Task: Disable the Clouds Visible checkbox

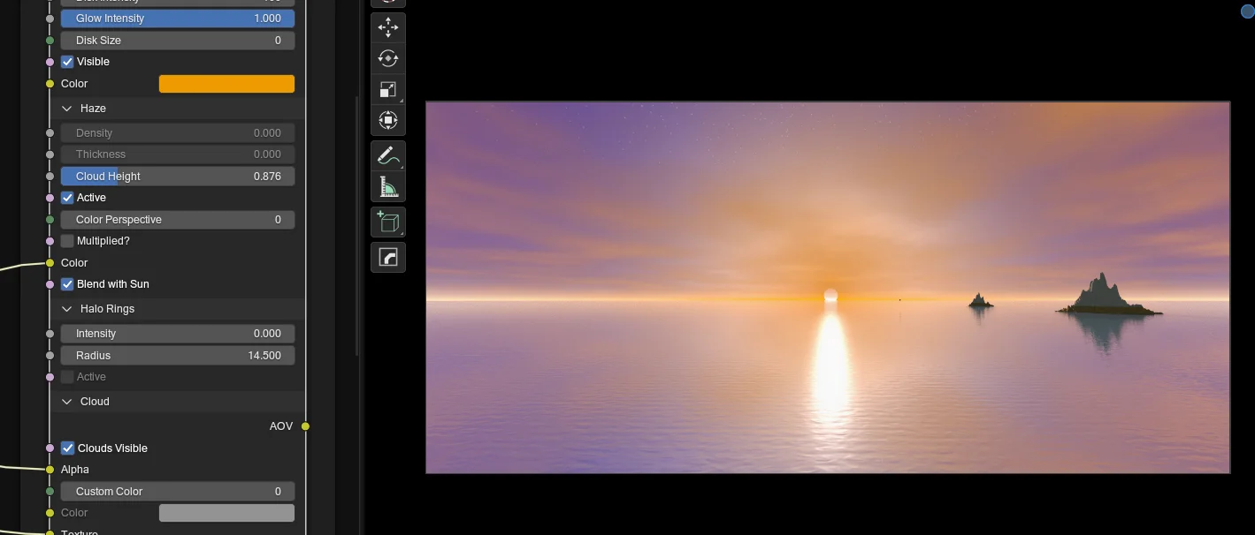Action: coord(68,448)
